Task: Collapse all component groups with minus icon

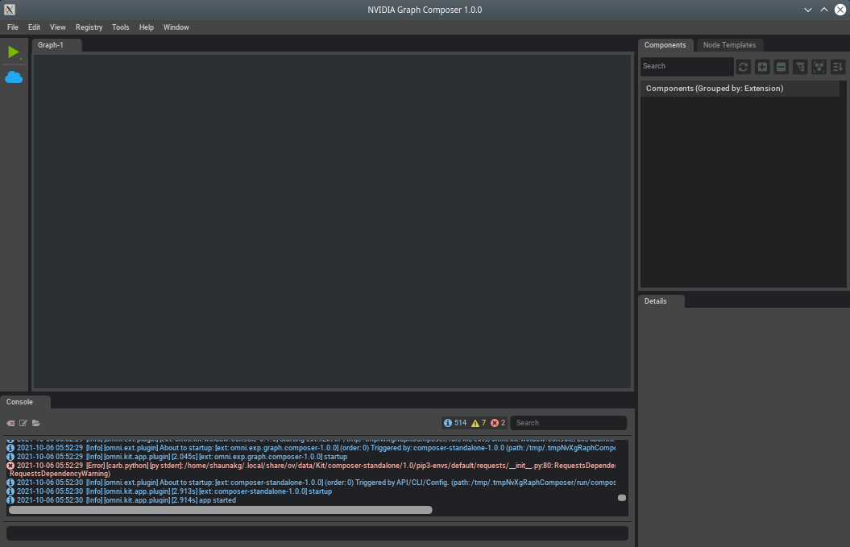Action: coord(781,67)
